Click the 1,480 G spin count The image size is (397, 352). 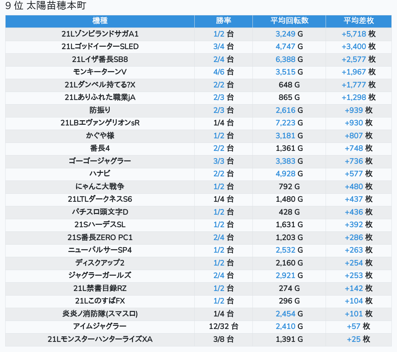click(289, 199)
